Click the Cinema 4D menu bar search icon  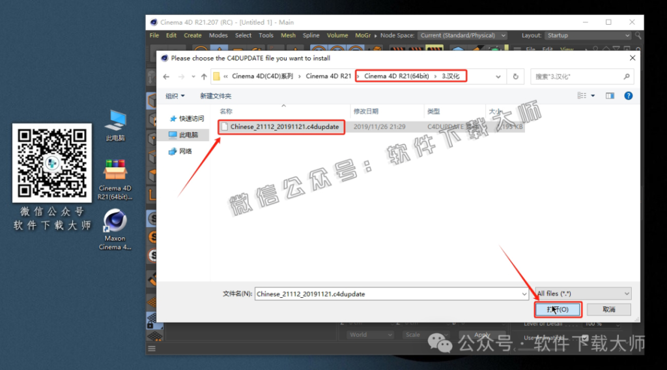tap(638, 36)
